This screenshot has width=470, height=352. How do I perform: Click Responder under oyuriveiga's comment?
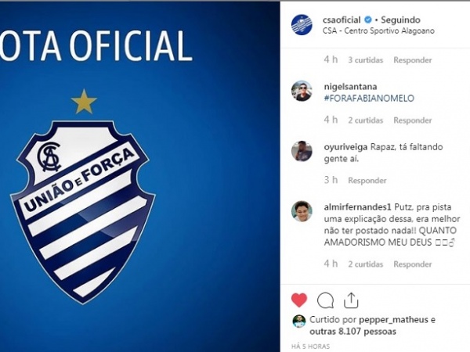tap(367, 181)
